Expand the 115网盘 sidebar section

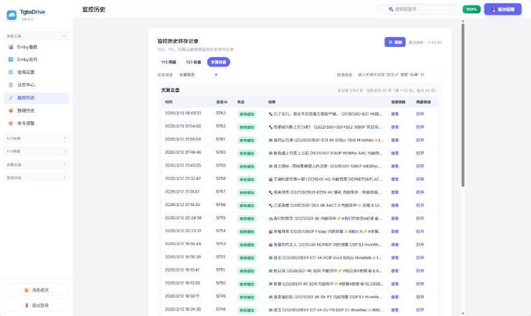coord(37,151)
